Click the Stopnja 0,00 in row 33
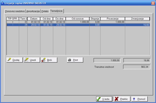 coord(95,22)
